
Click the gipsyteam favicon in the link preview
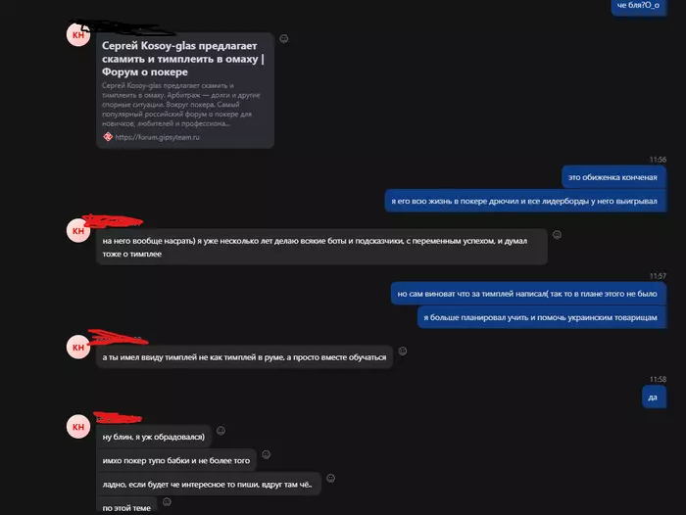108,137
